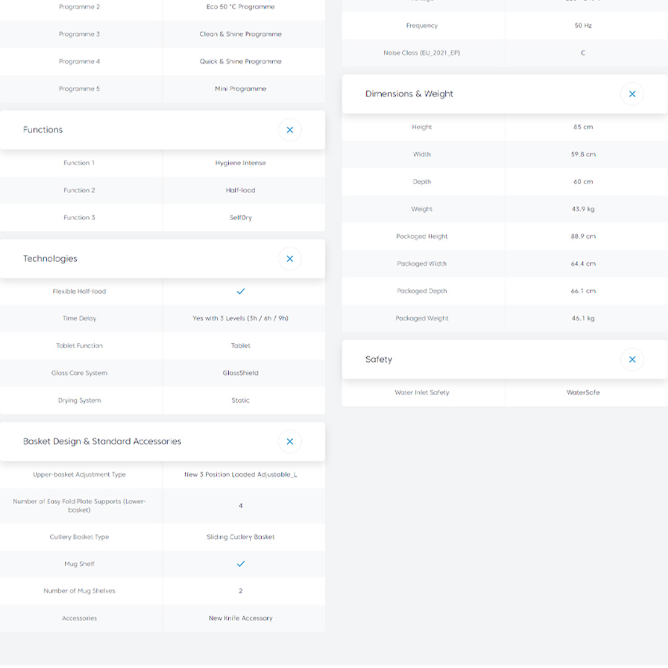668x668 pixels.
Task: Click the Mug Shelf checkmark
Action: tap(241, 564)
